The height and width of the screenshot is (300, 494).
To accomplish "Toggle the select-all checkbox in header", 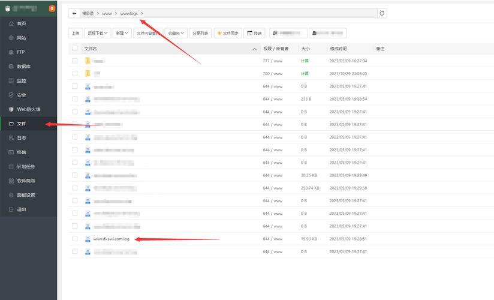I will click(x=75, y=48).
